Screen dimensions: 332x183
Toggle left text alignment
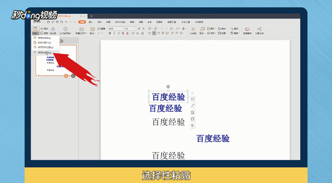(x=150, y=33)
